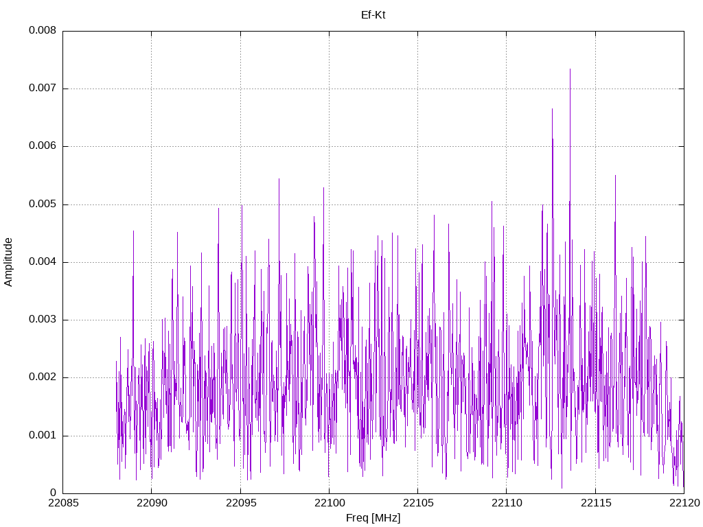Click the x-axis tick label 22085
The height and width of the screenshot is (527, 703).
[x=62, y=503]
